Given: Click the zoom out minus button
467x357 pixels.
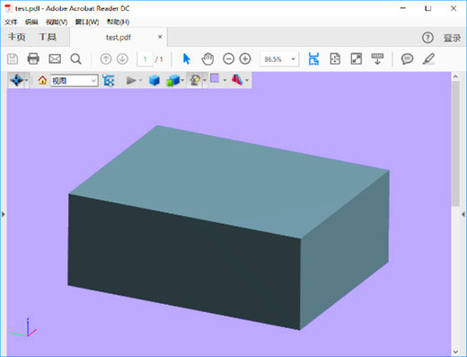Looking at the screenshot, I should 228,58.
